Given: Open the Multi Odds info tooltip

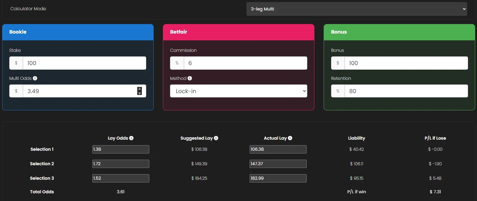Looking at the screenshot, I should [34, 78].
